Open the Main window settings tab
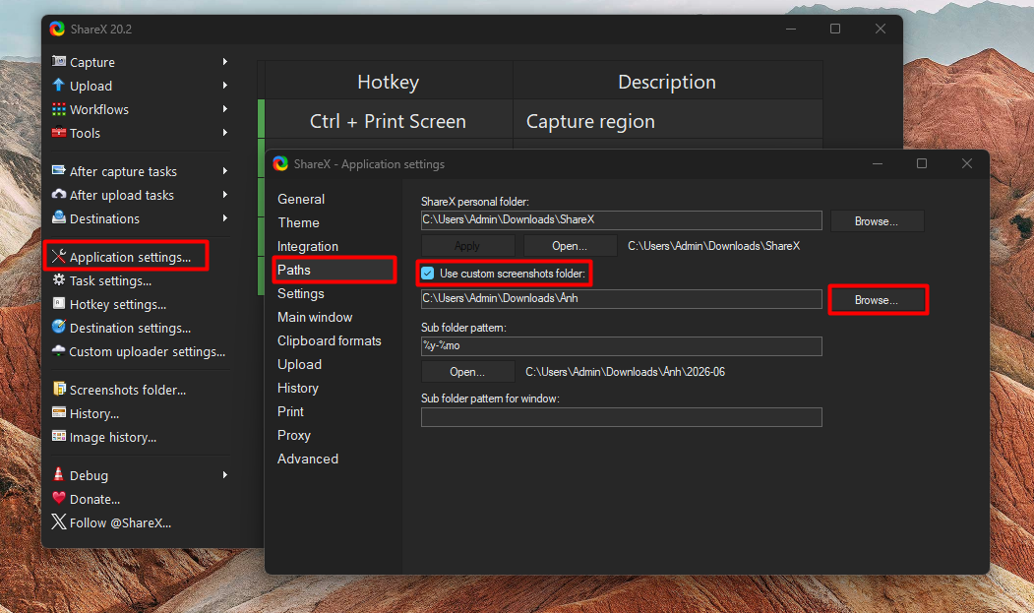This screenshot has height=613, width=1034. coord(315,318)
